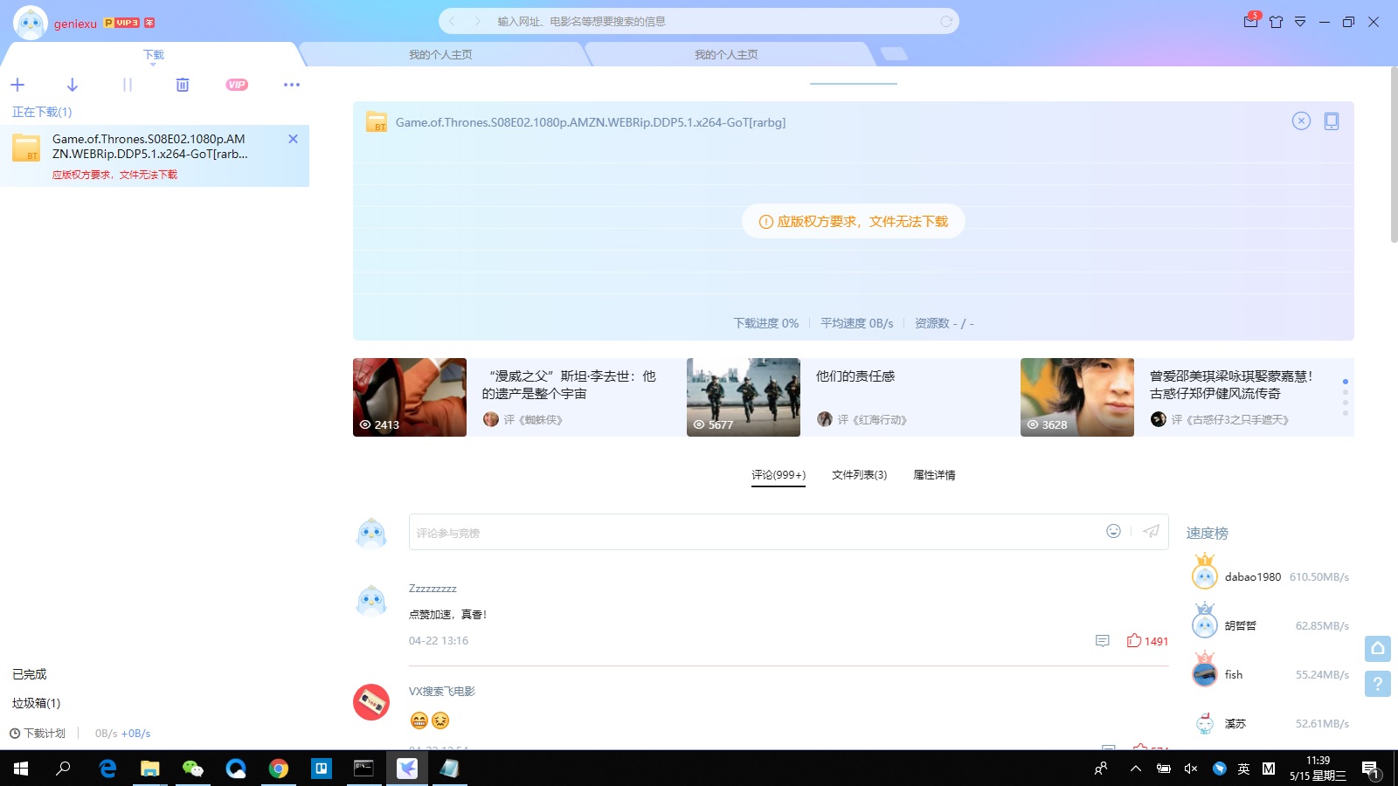Start download with the down arrow icon
The height and width of the screenshot is (786, 1398).
pyautogui.click(x=73, y=85)
